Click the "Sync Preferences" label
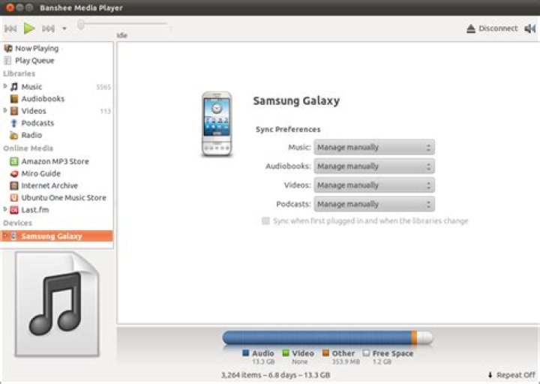This screenshot has width=540, height=384. (288, 130)
